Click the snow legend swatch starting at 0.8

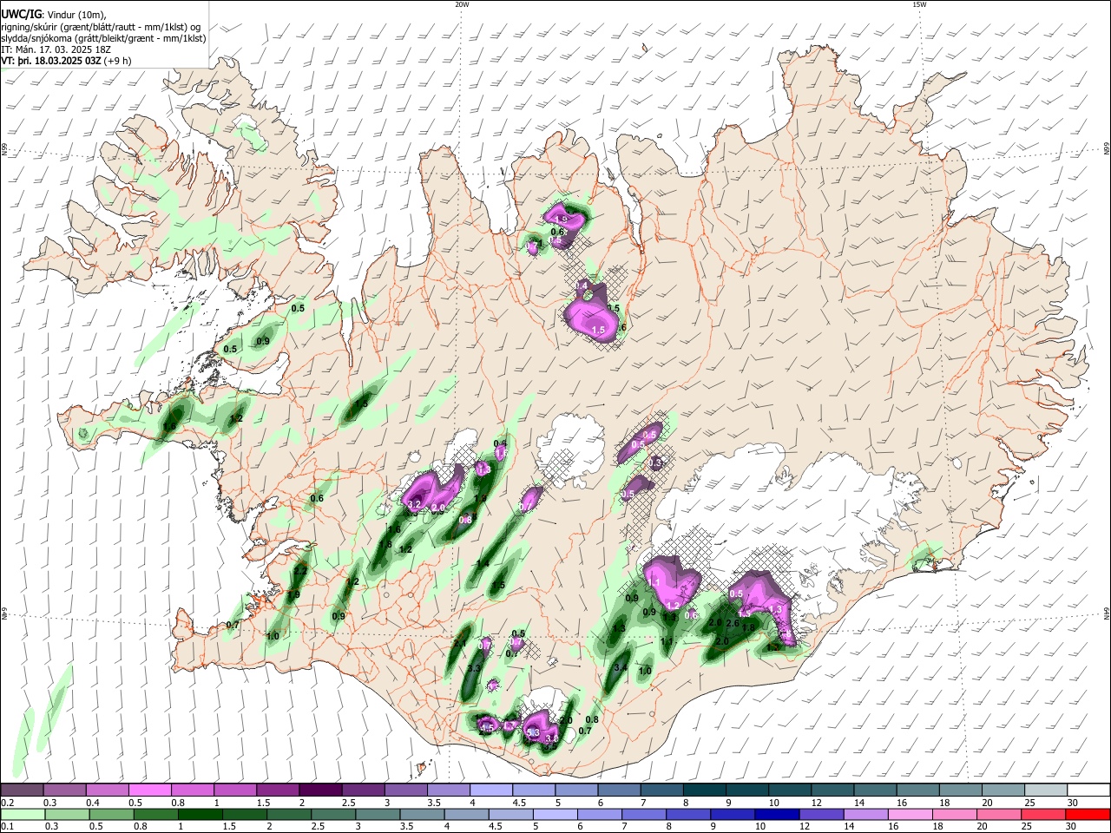tap(193, 790)
